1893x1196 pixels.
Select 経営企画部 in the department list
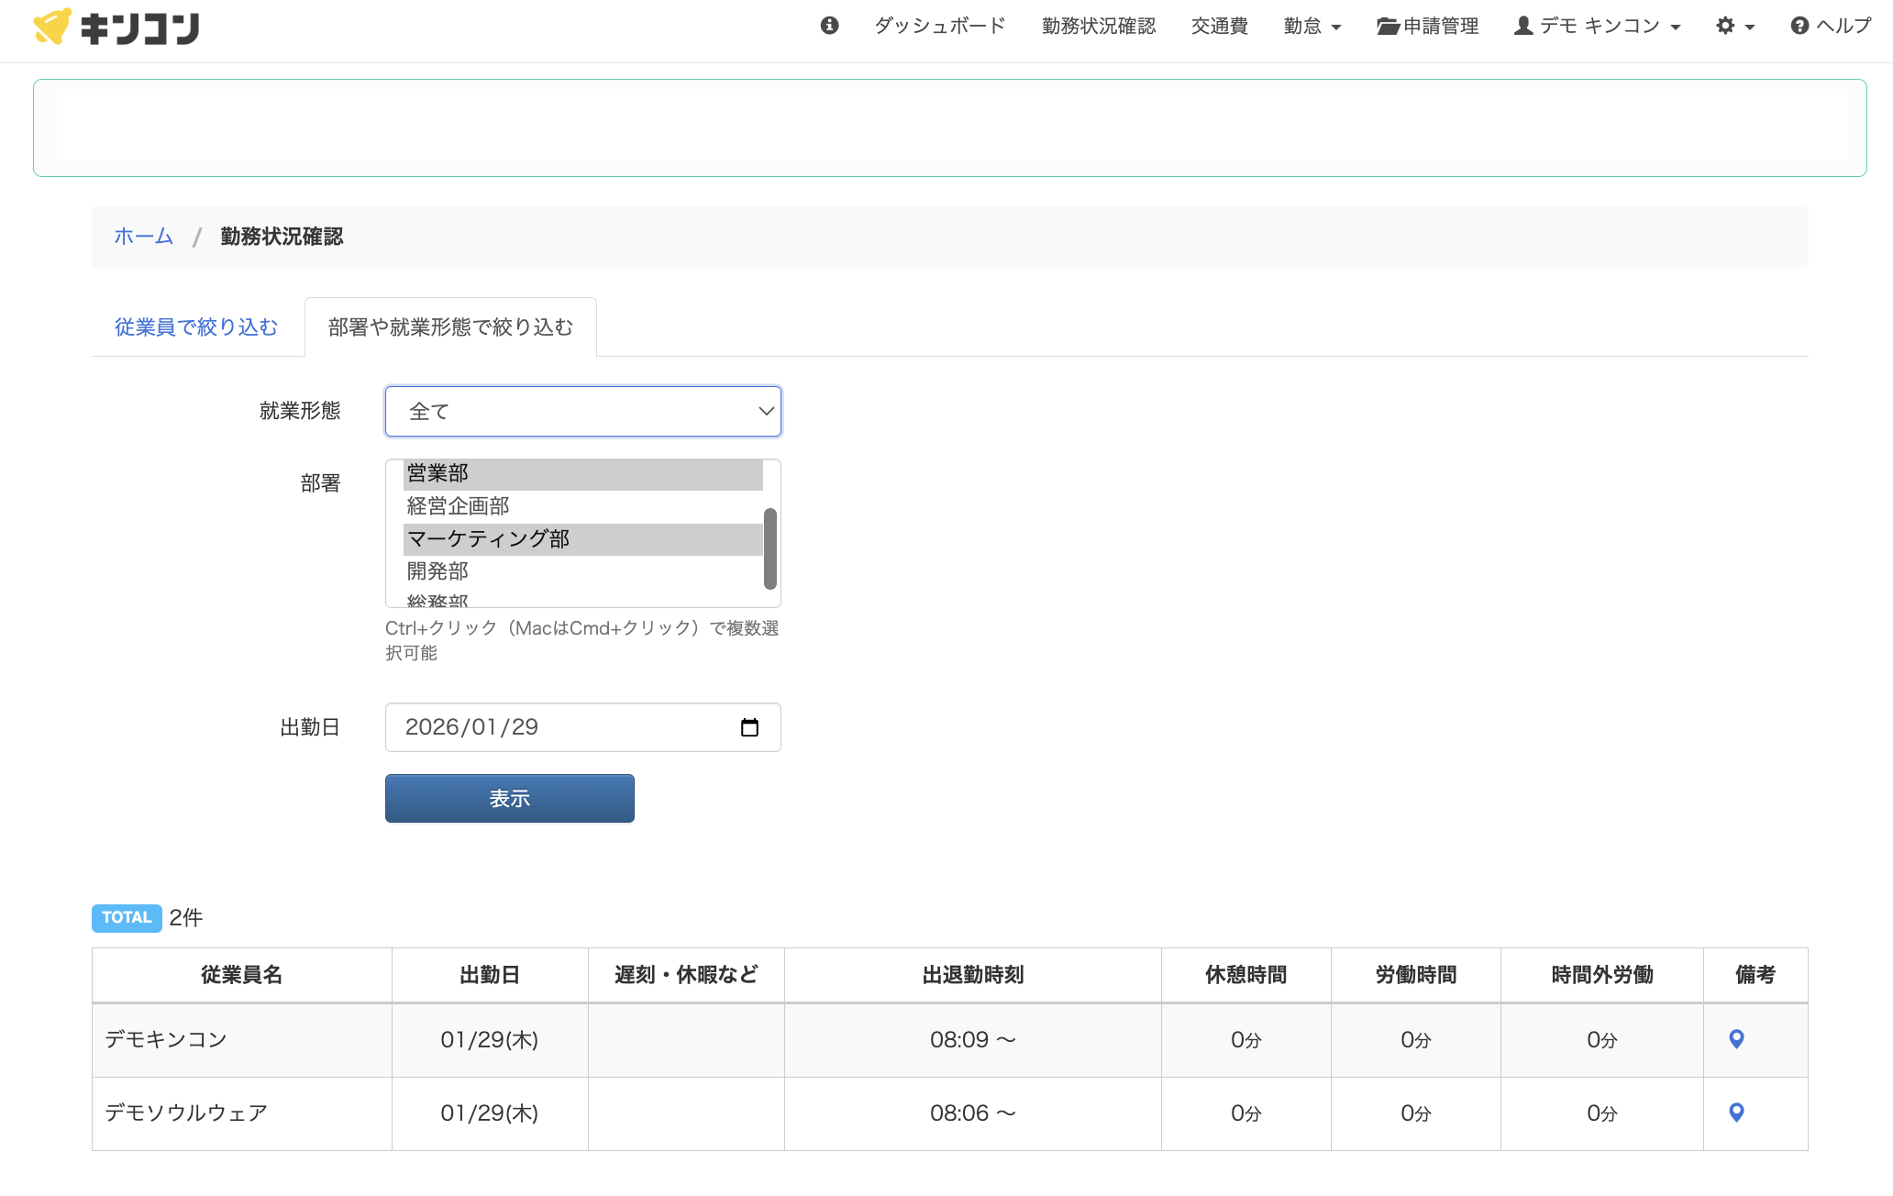(x=583, y=506)
